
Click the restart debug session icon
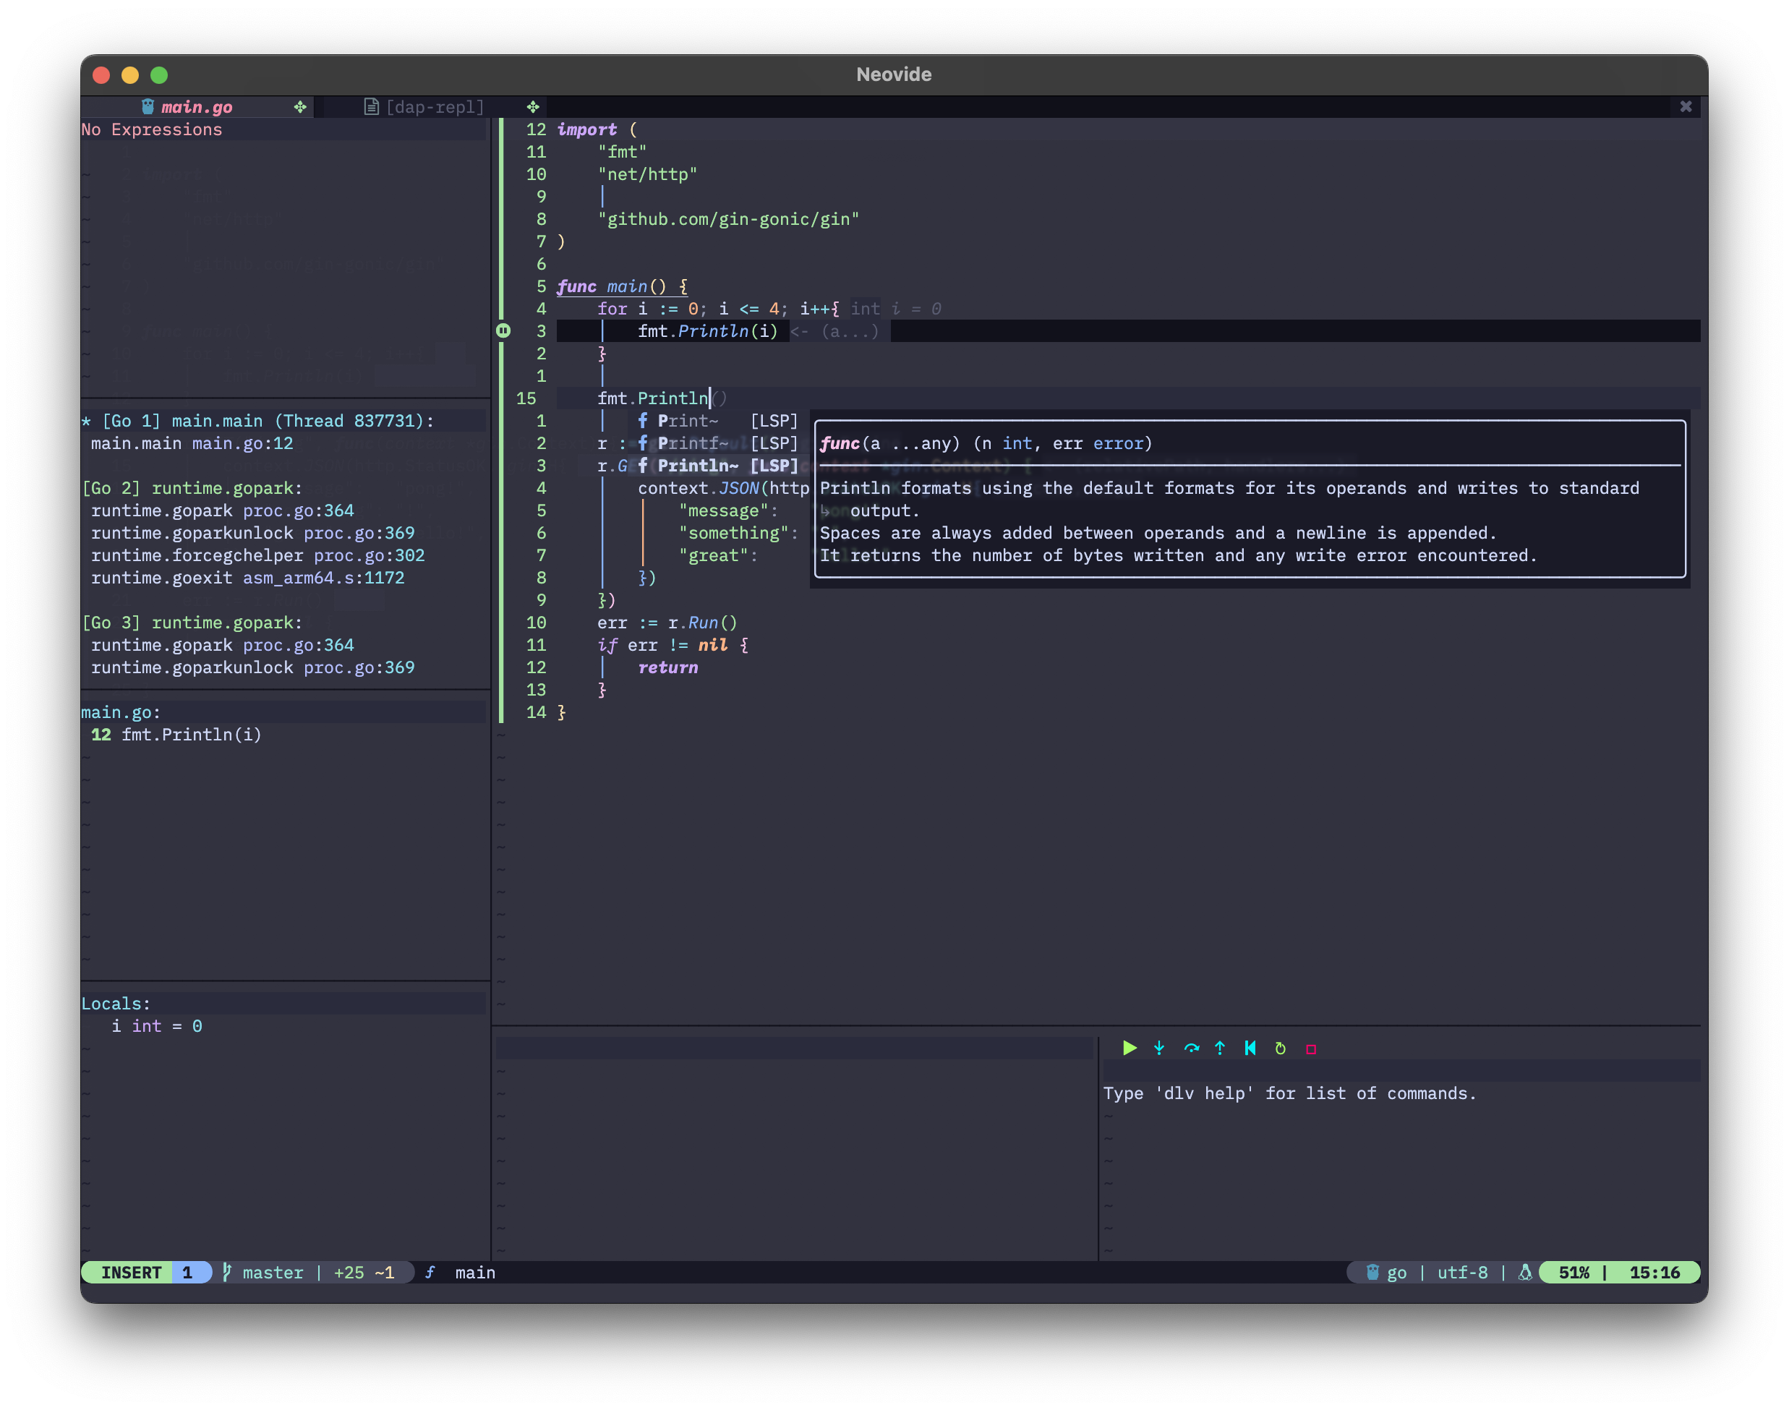coord(1280,1048)
